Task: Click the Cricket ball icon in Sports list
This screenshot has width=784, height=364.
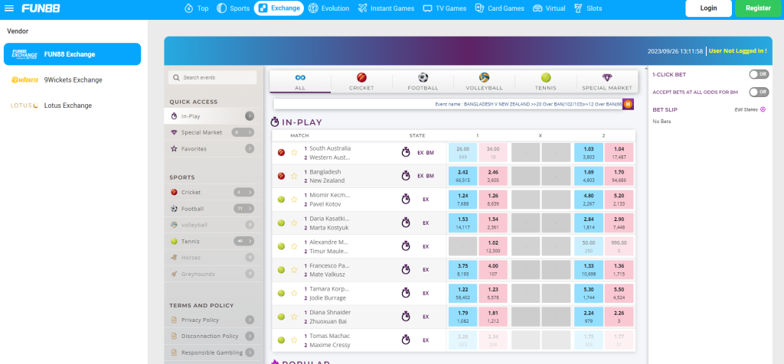Action: (174, 192)
